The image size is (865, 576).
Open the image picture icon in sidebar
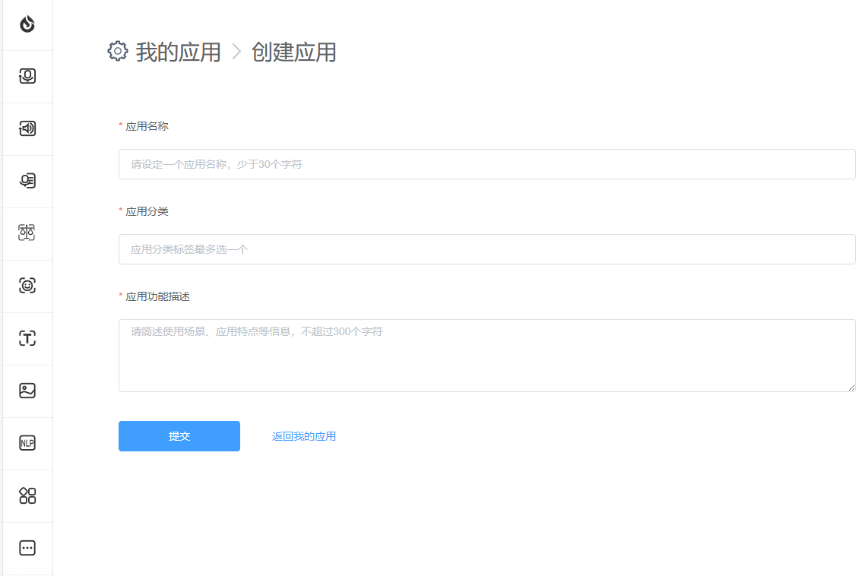click(27, 391)
